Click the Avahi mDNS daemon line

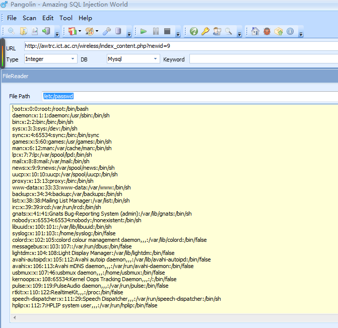103,266
